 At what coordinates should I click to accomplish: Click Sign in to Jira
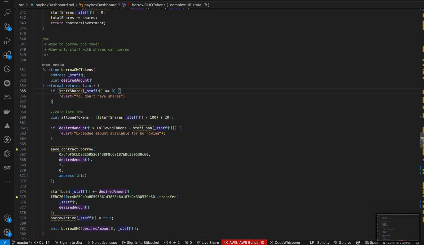(x=68, y=242)
